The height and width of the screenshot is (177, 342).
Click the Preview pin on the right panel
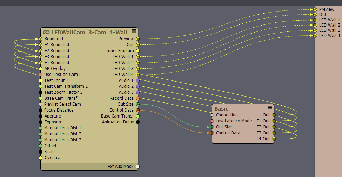[x=315, y=9]
